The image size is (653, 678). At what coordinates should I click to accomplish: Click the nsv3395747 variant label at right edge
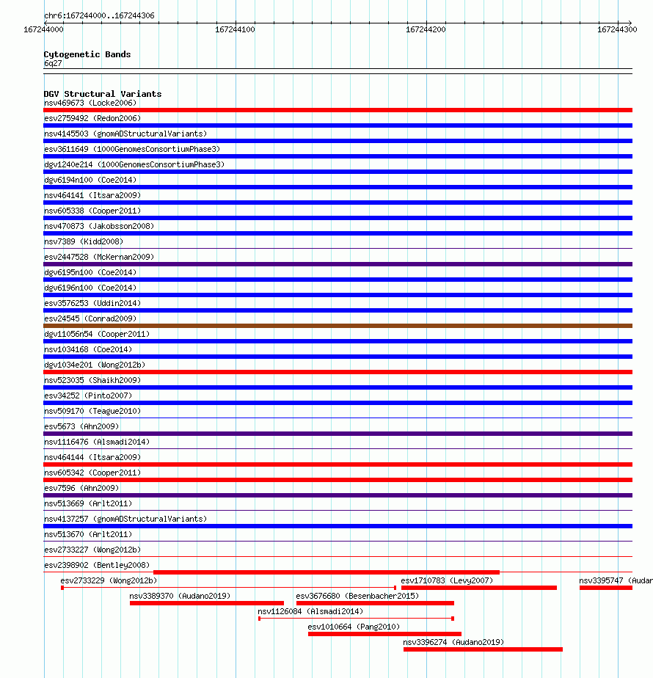(616, 580)
